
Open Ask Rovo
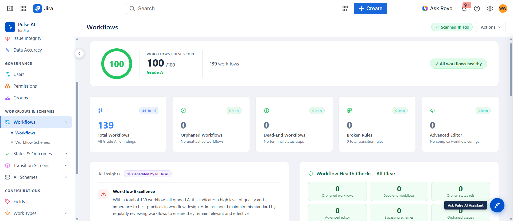point(437,9)
